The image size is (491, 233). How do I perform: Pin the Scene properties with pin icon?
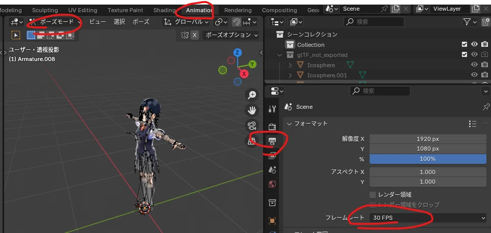tap(486, 107)
